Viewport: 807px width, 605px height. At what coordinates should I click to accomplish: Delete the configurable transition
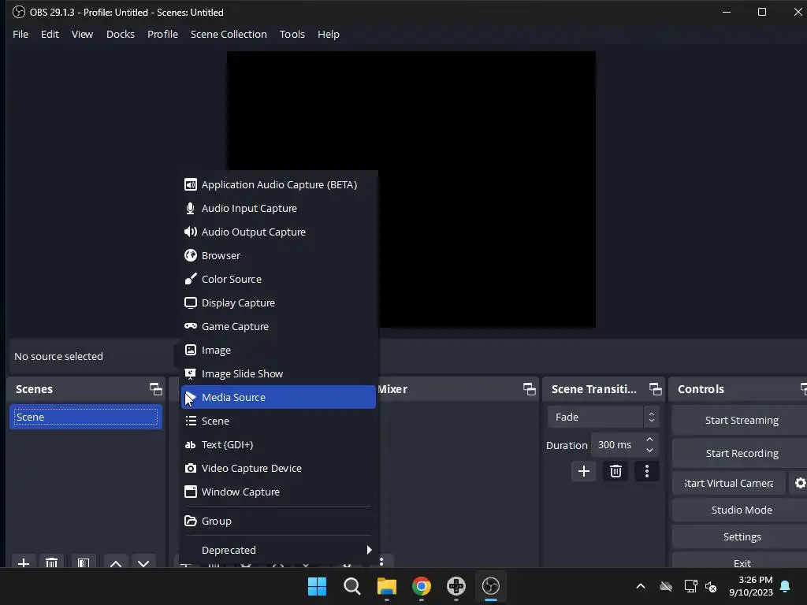(615, 471)
